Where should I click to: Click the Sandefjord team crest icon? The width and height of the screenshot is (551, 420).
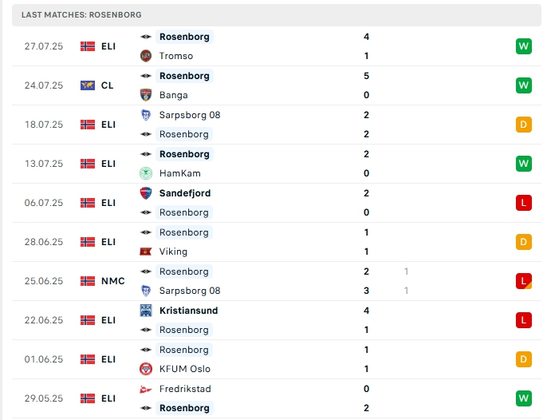[x=145, y=193]
